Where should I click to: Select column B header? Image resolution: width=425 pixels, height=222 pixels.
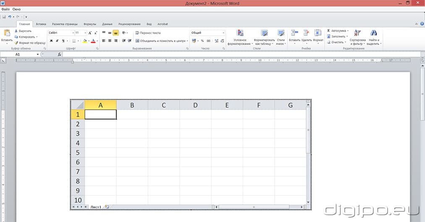132,105
